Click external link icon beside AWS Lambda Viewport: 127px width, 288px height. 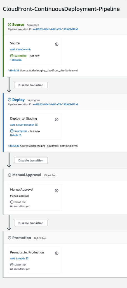tap(27, 258)
